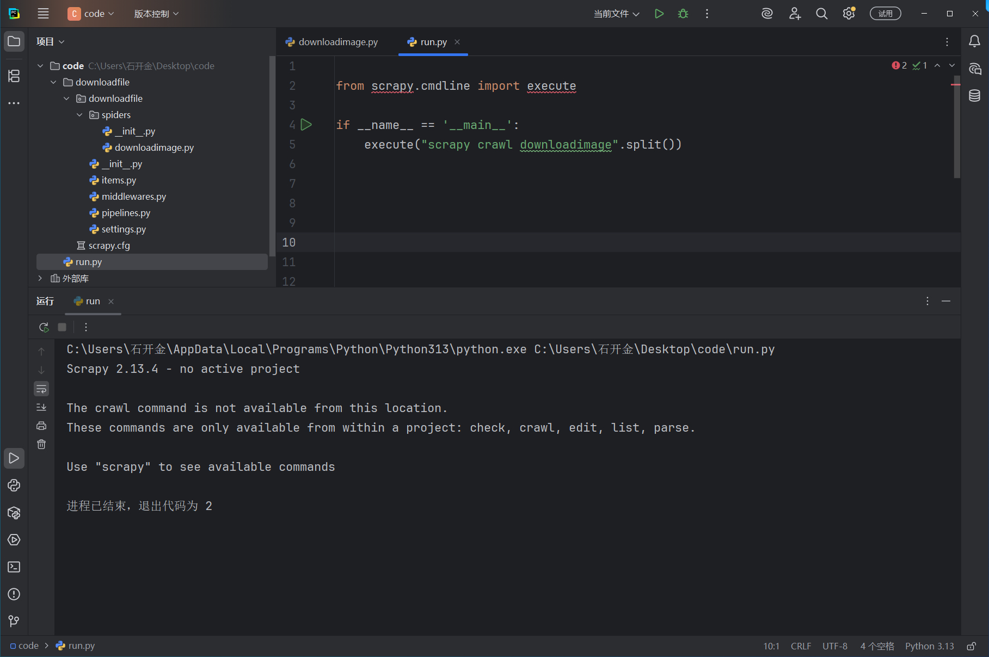Toggle scroll to end in run console
Screen dimensions: 989x657
click(41, 407)
